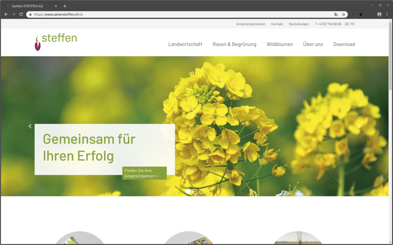Open the Download menu item
This screenshot has width=393, height=245.
pos(344,44)
